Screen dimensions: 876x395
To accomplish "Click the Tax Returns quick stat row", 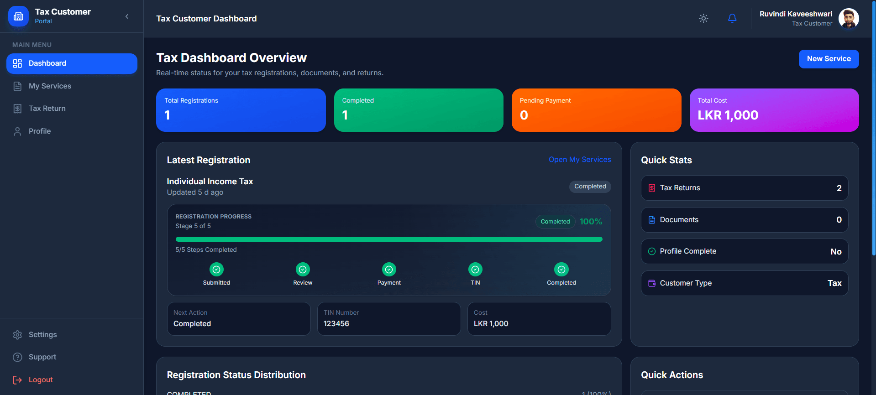I will pyautogui.click(x=745, y=188).
